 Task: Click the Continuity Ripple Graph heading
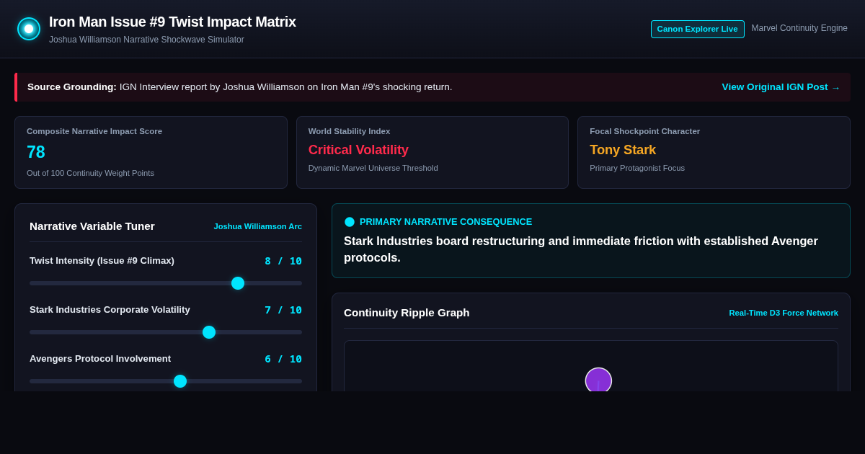coord(407,313)
